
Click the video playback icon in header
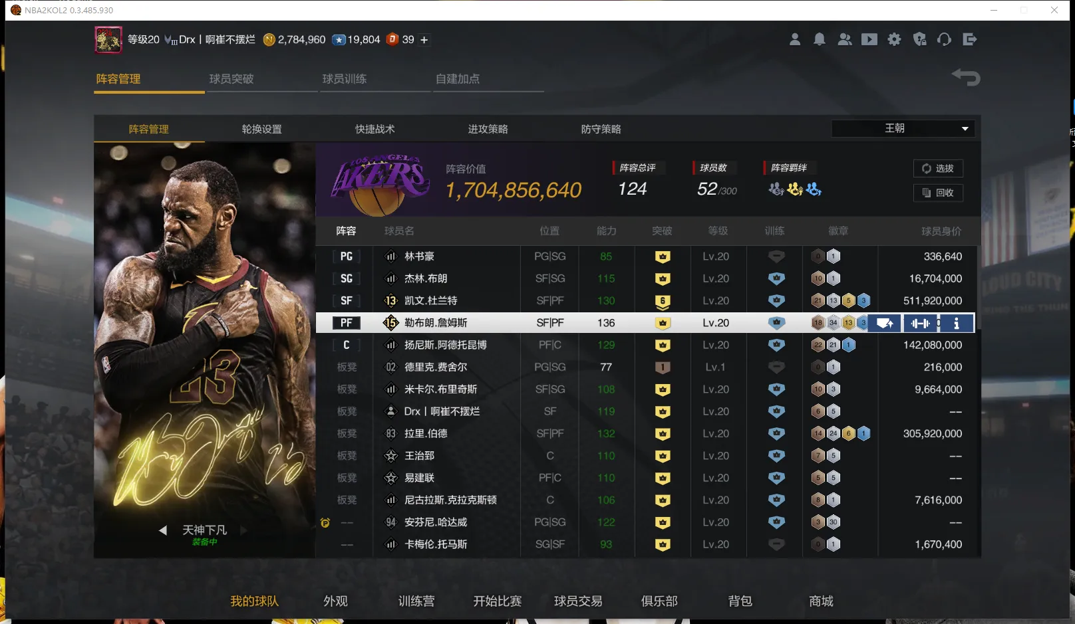(x=869, y=40)
